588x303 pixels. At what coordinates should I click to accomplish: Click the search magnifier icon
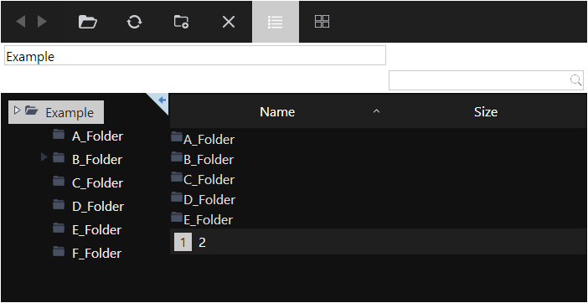tap(575, 80)
